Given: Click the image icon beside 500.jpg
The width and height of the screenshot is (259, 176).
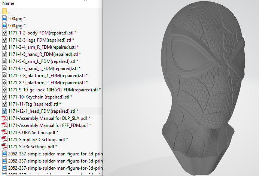Looking at the screenshot, I should [x=4, y=18].
